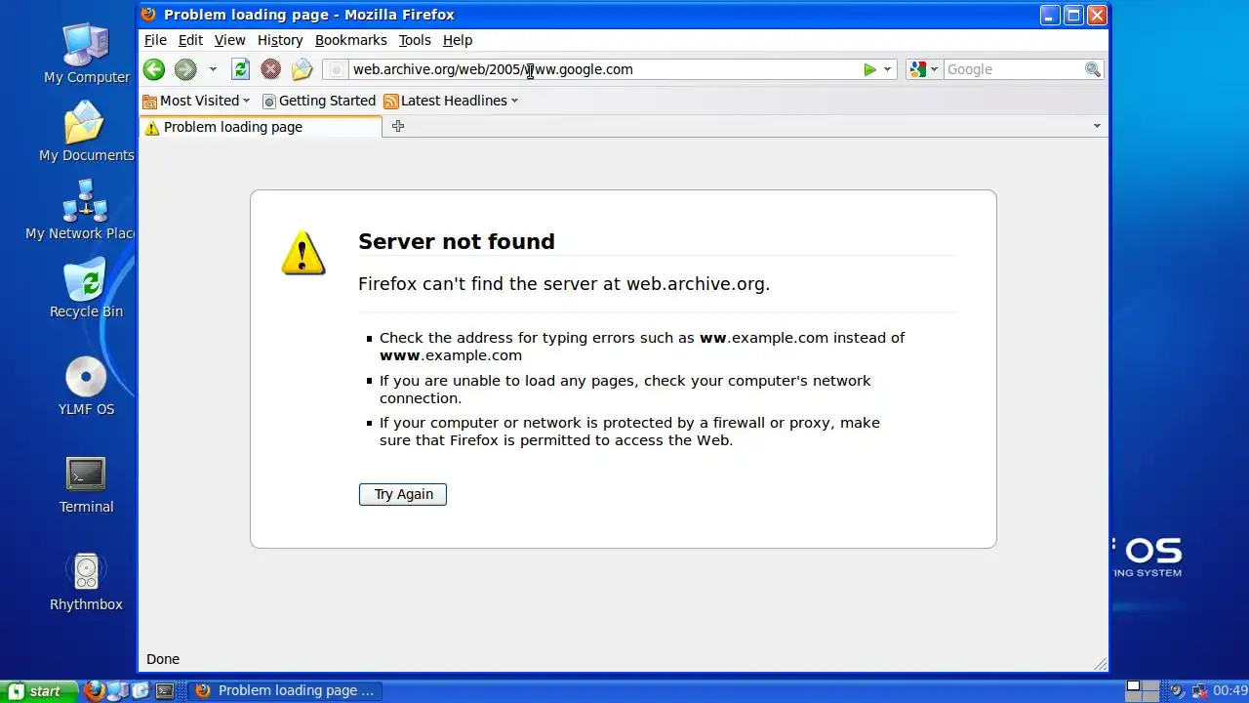This screenshot has width=1249, height=703.
Task: Click inside the URL address field
Action: 603,69
